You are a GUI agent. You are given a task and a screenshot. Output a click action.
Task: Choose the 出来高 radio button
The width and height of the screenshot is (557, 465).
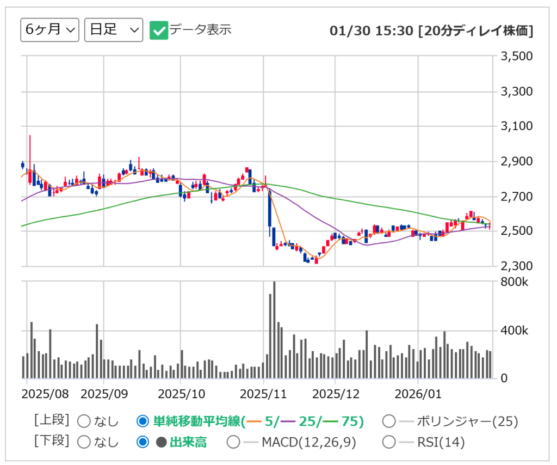[x=143, y=442]
